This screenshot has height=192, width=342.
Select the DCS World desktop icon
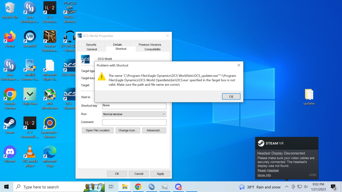[69, 68]
